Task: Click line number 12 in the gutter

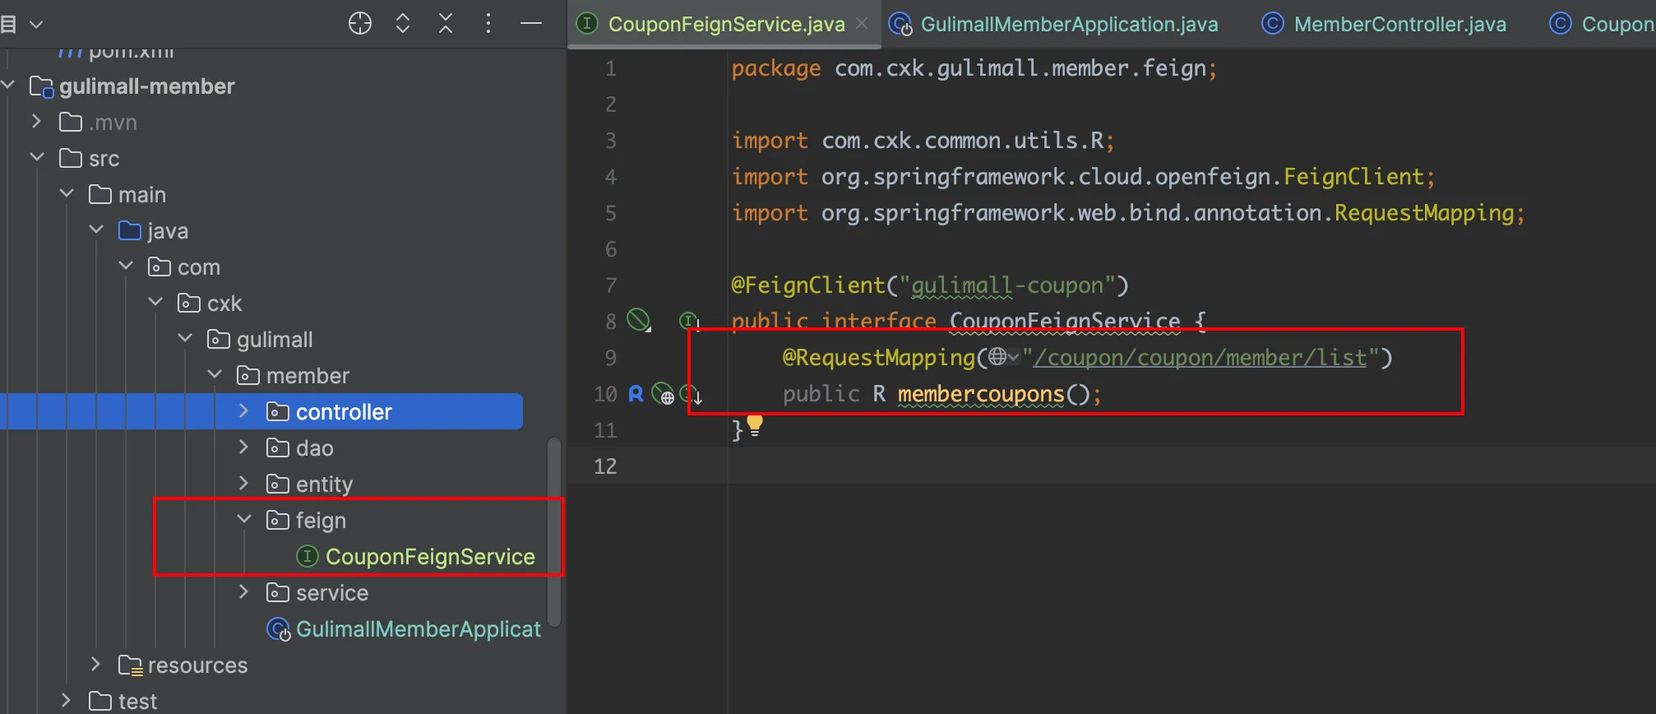Action: [x=605, y=466]
